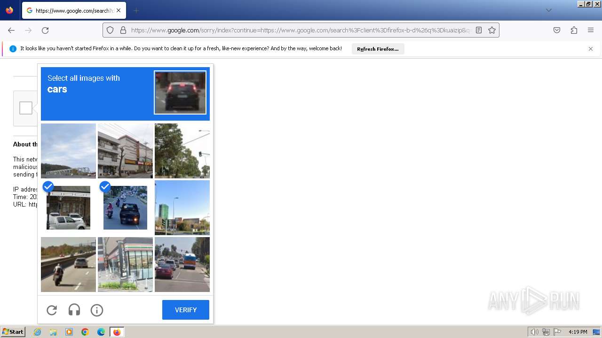Viewport: 602px width, 338px height.
Task: Open captcha help info icon
Action: click(x=97, y=310)
